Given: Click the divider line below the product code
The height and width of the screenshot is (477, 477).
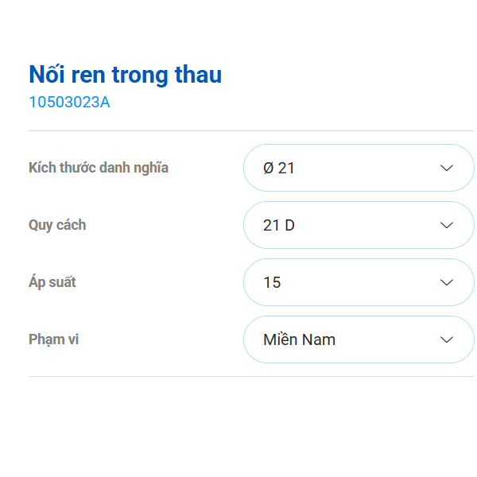Looking at the screenshot, I should click(251, 130).
